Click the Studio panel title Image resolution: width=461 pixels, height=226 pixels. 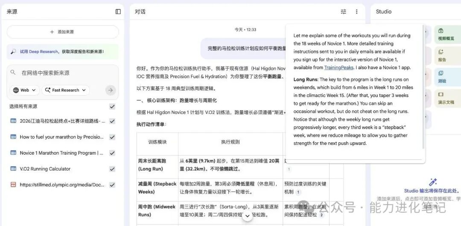[384, 12]
